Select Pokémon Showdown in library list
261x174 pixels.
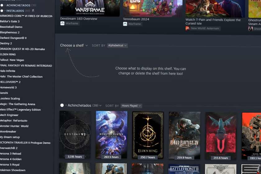pos(13,170)
